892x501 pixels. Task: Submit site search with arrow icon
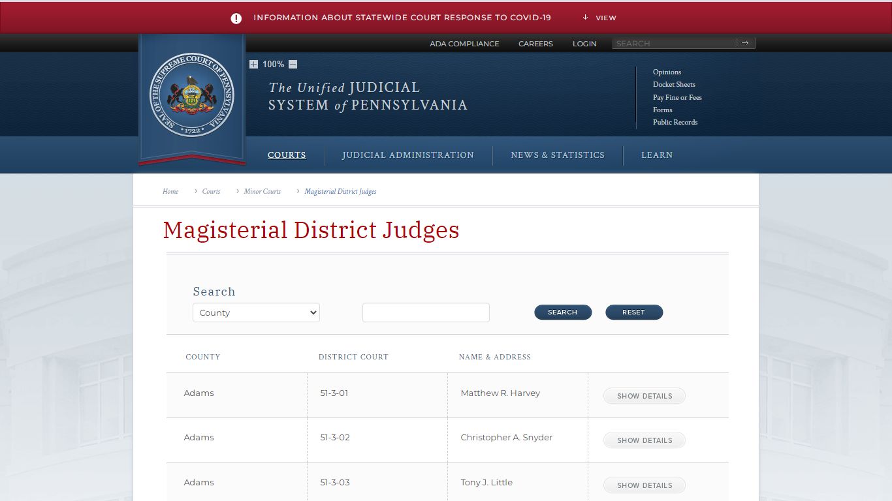[746, 43]
